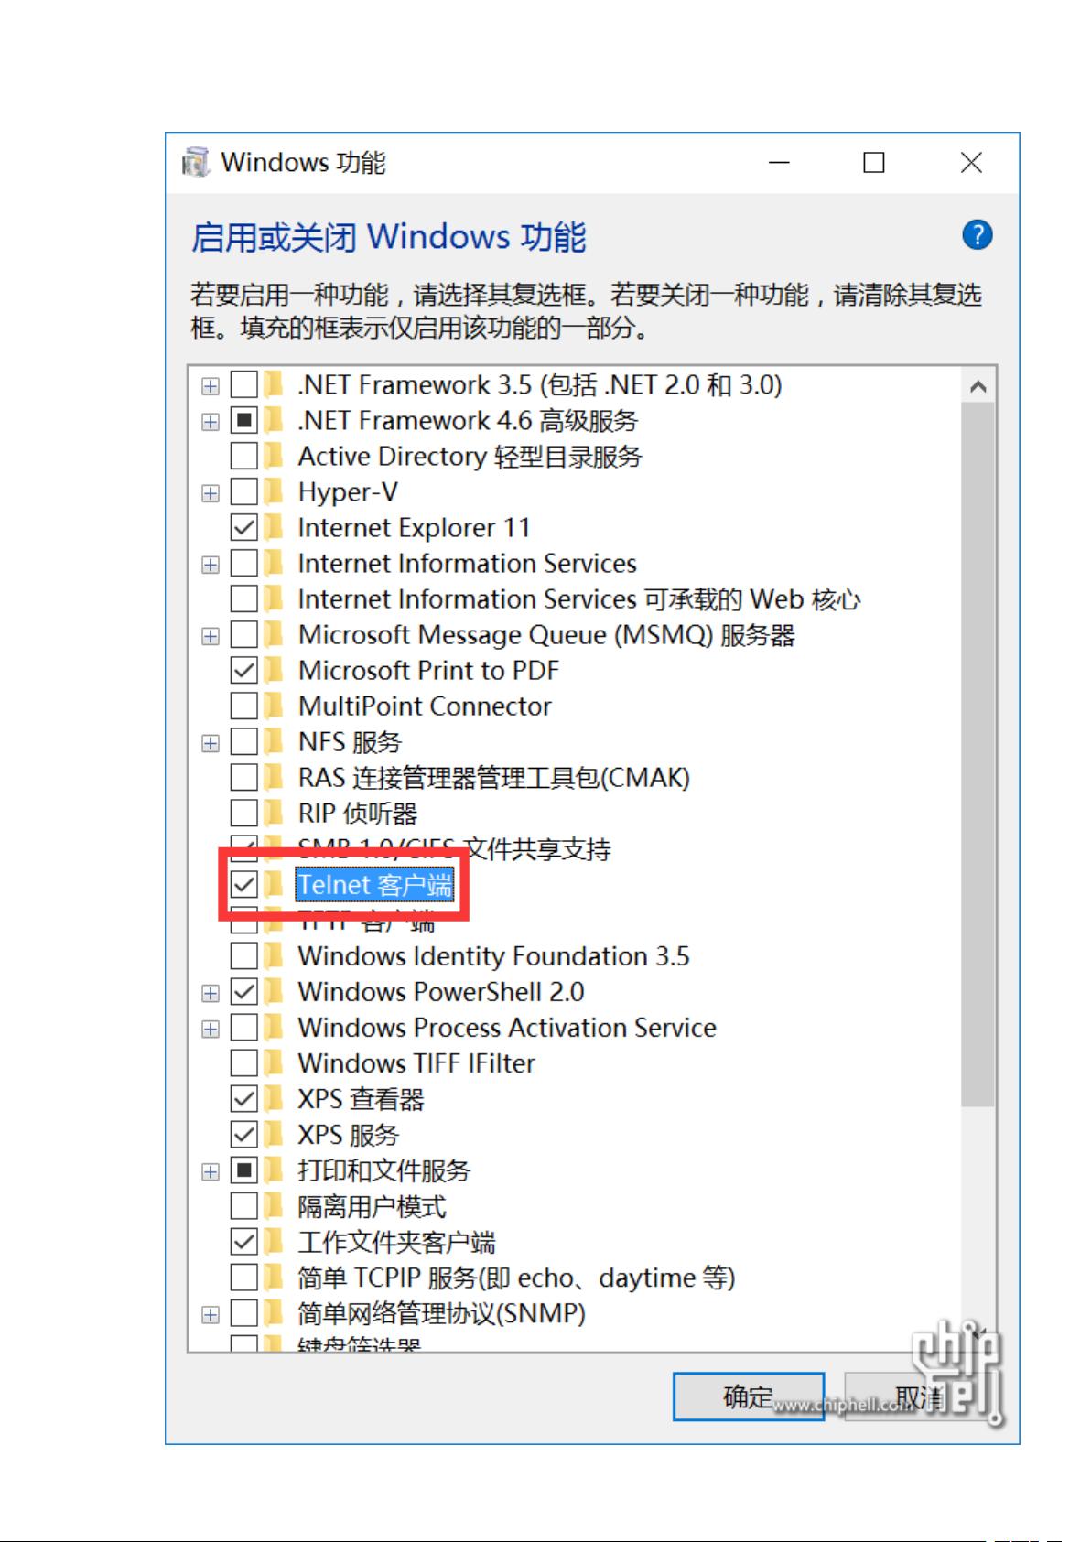The width and height of the screenshot is (1091, 1542).
Task: Click folder icon beside Internet Explorer 11
Action: 273,528
